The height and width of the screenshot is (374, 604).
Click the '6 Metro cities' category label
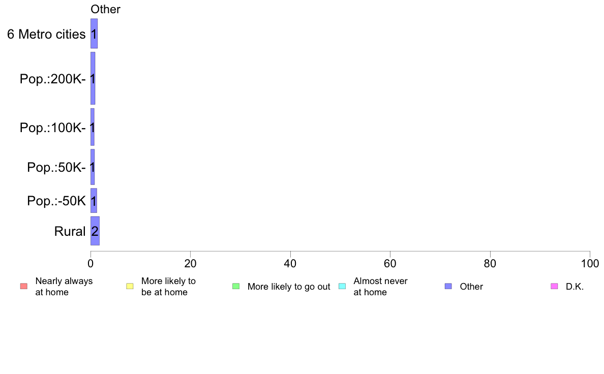point(46,34)
